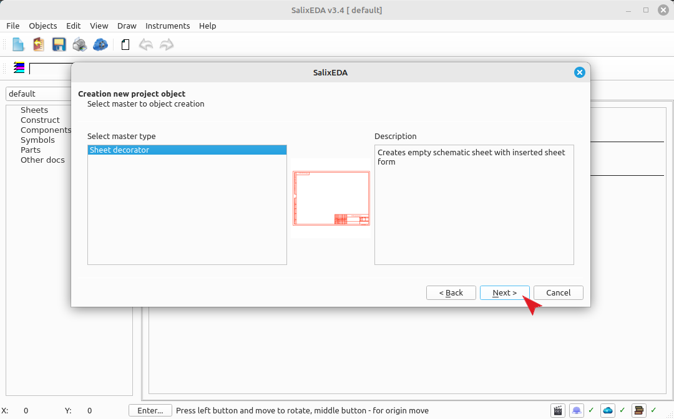Open the default project dropdown
This screenshot has width=674, height=419.
[x=39, y=94]
